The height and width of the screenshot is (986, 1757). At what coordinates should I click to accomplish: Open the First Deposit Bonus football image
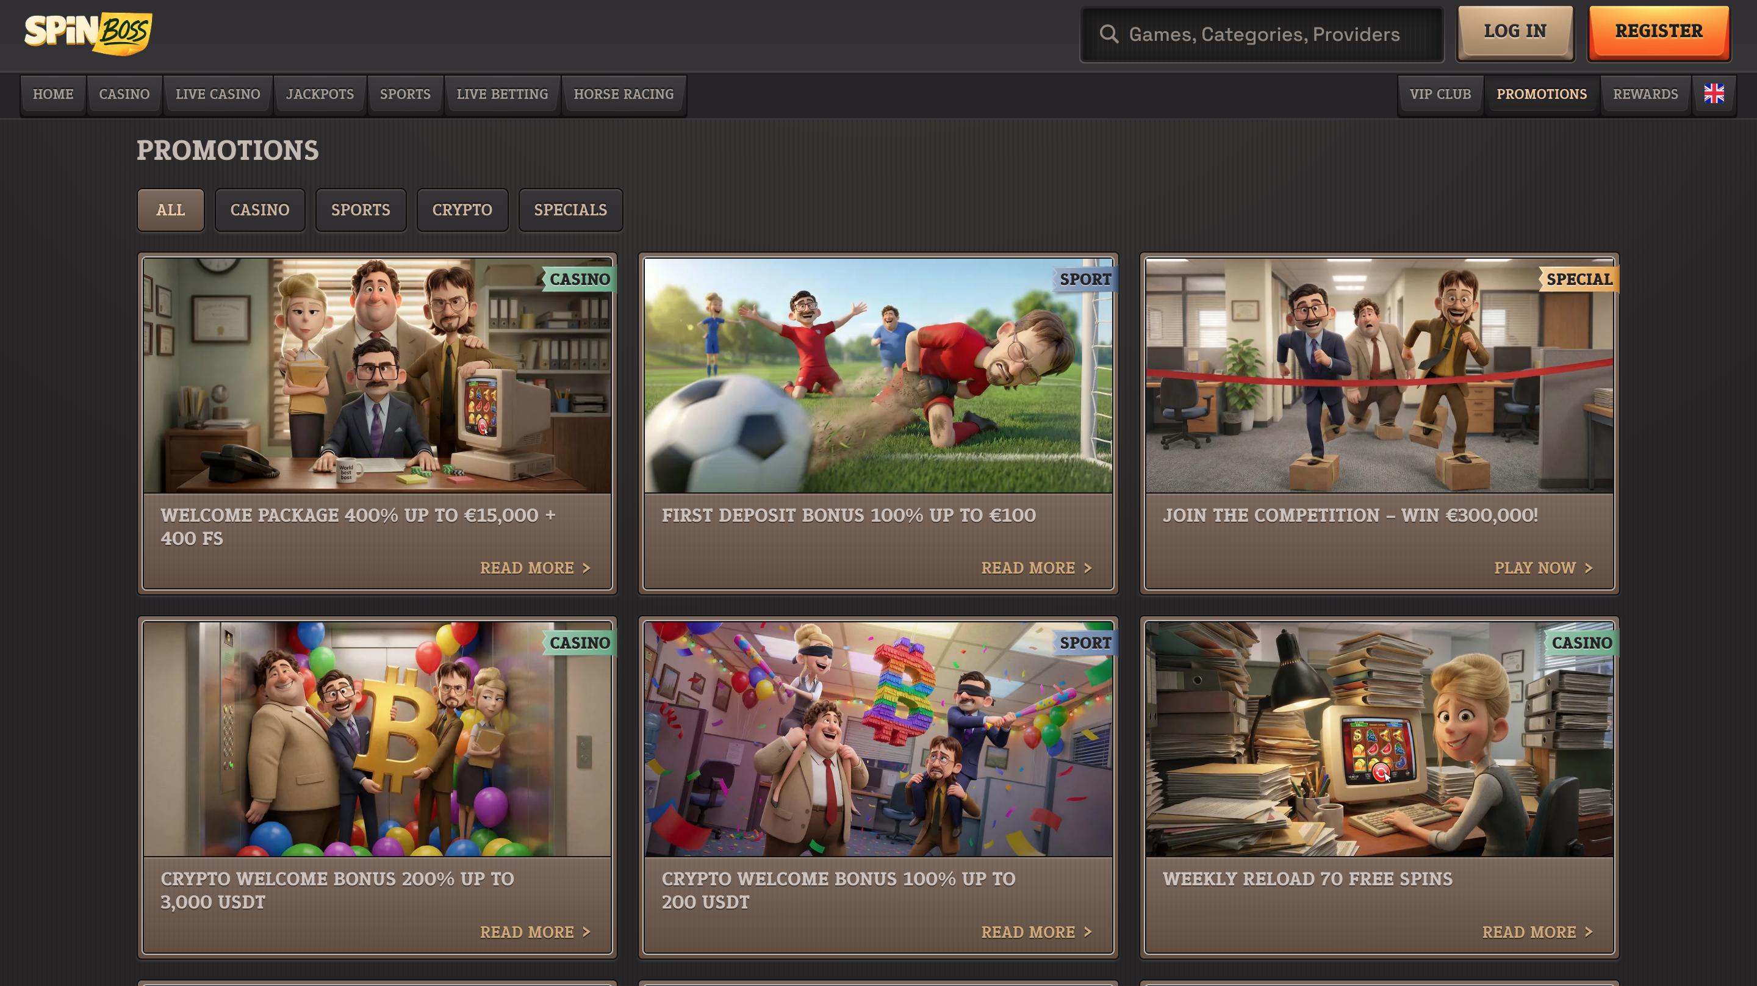point(878,375)
